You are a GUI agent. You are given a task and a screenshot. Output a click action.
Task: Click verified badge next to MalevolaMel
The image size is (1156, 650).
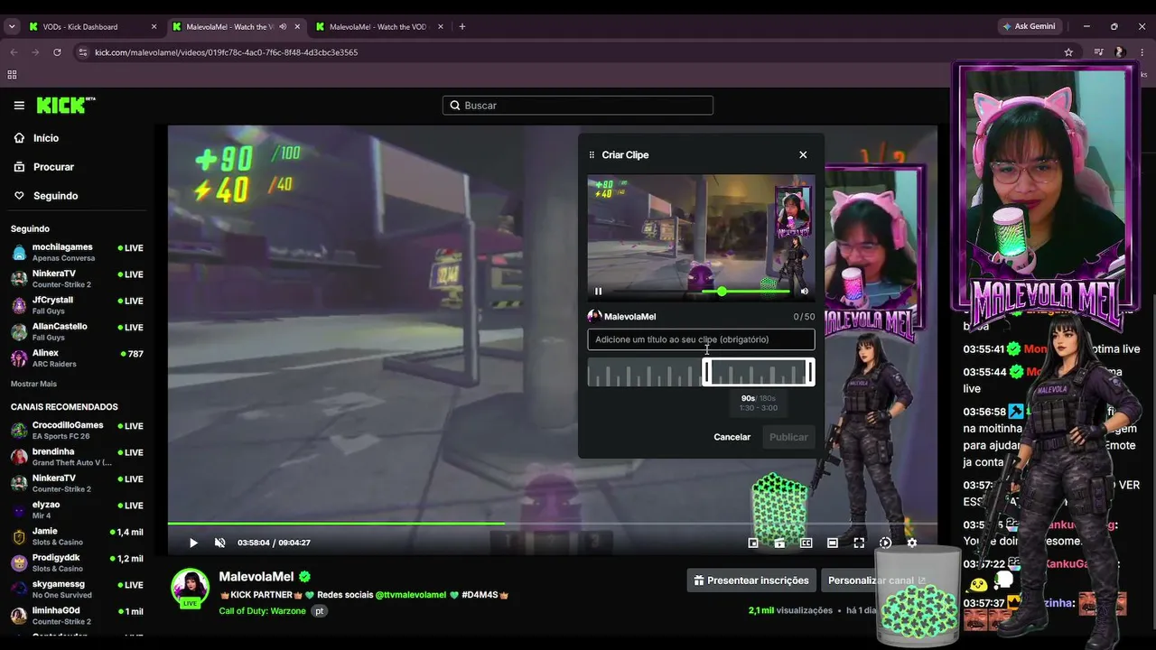(305, 577)
